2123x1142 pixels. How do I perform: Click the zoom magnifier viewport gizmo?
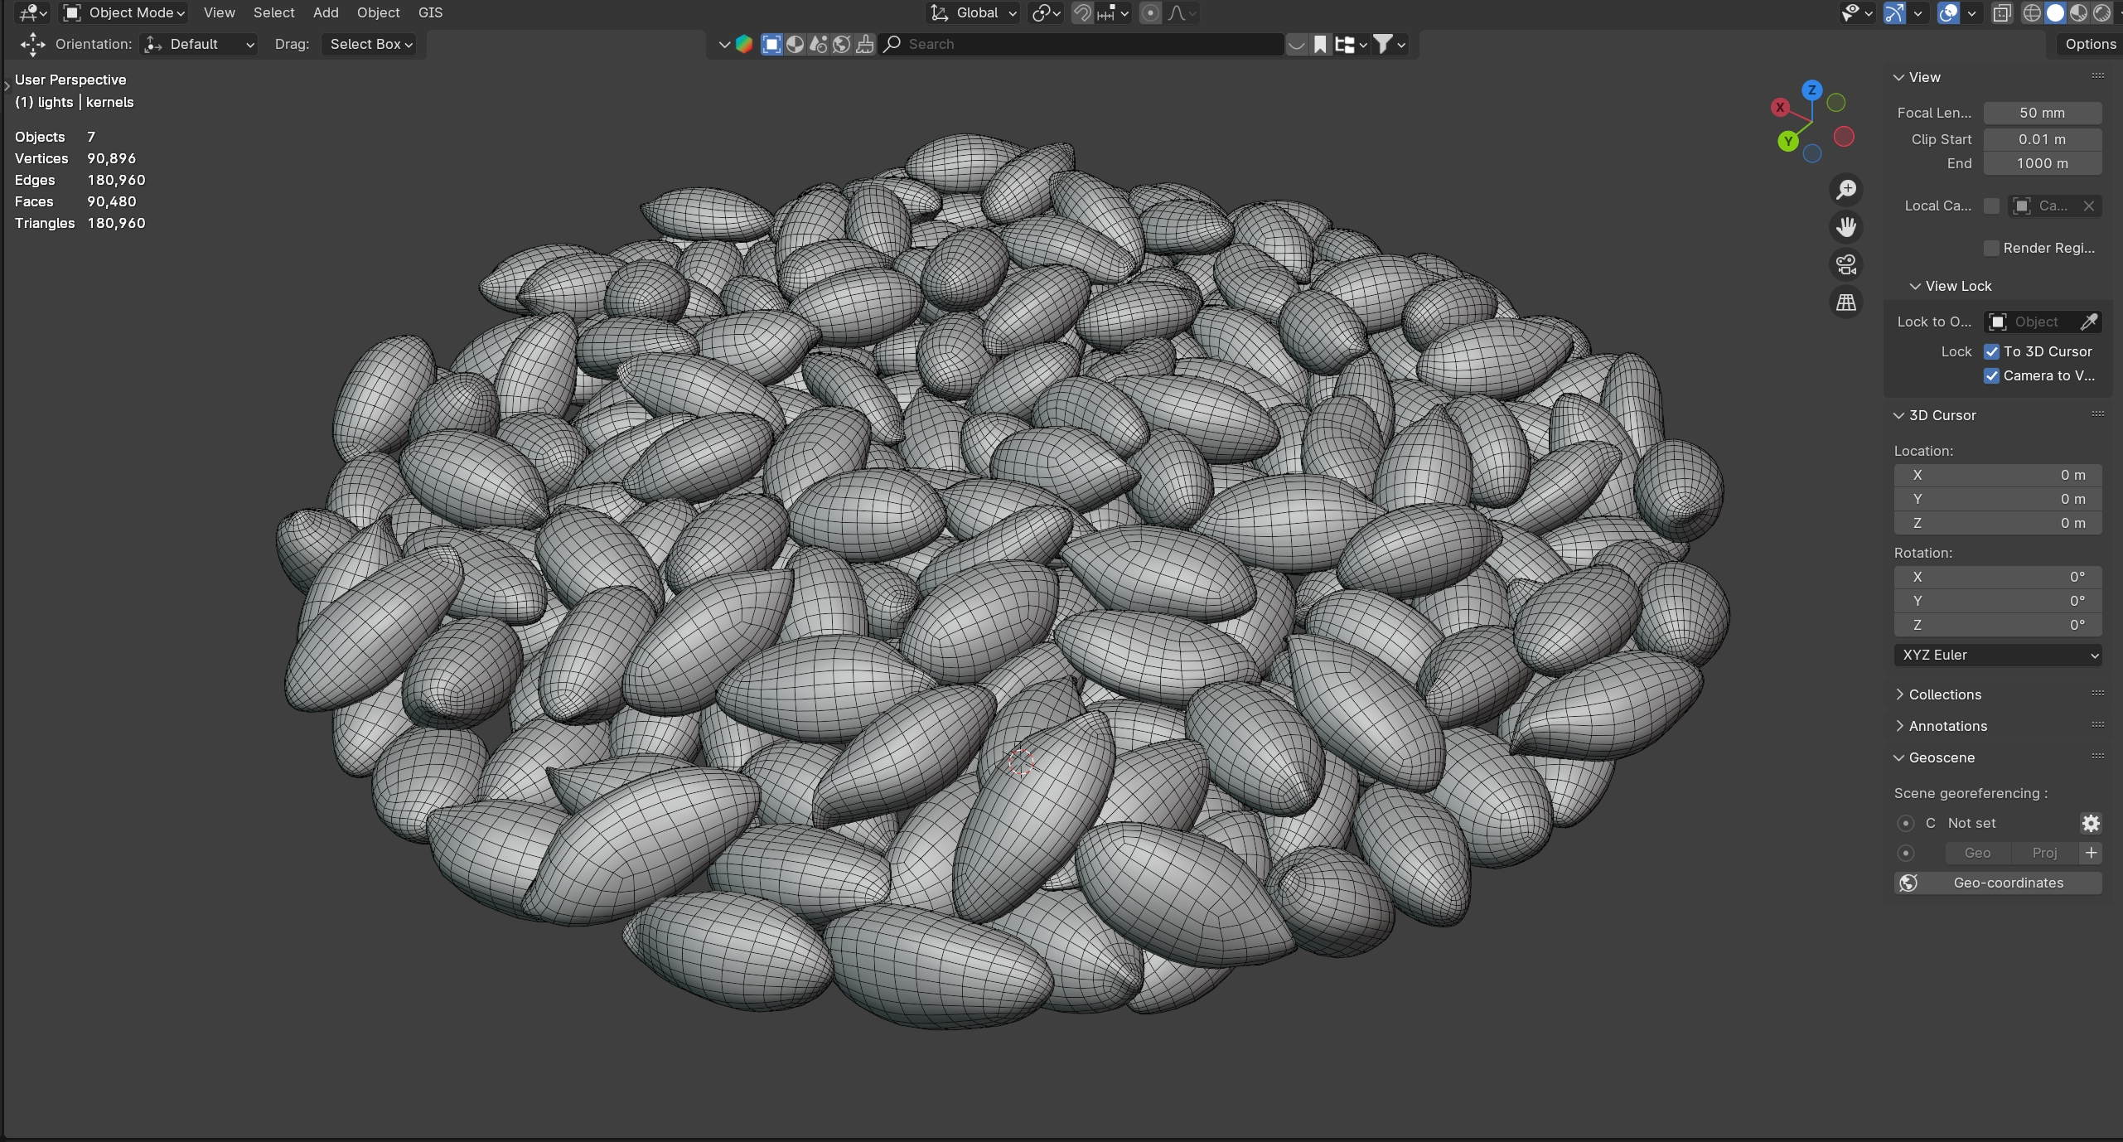point(1846,190)
